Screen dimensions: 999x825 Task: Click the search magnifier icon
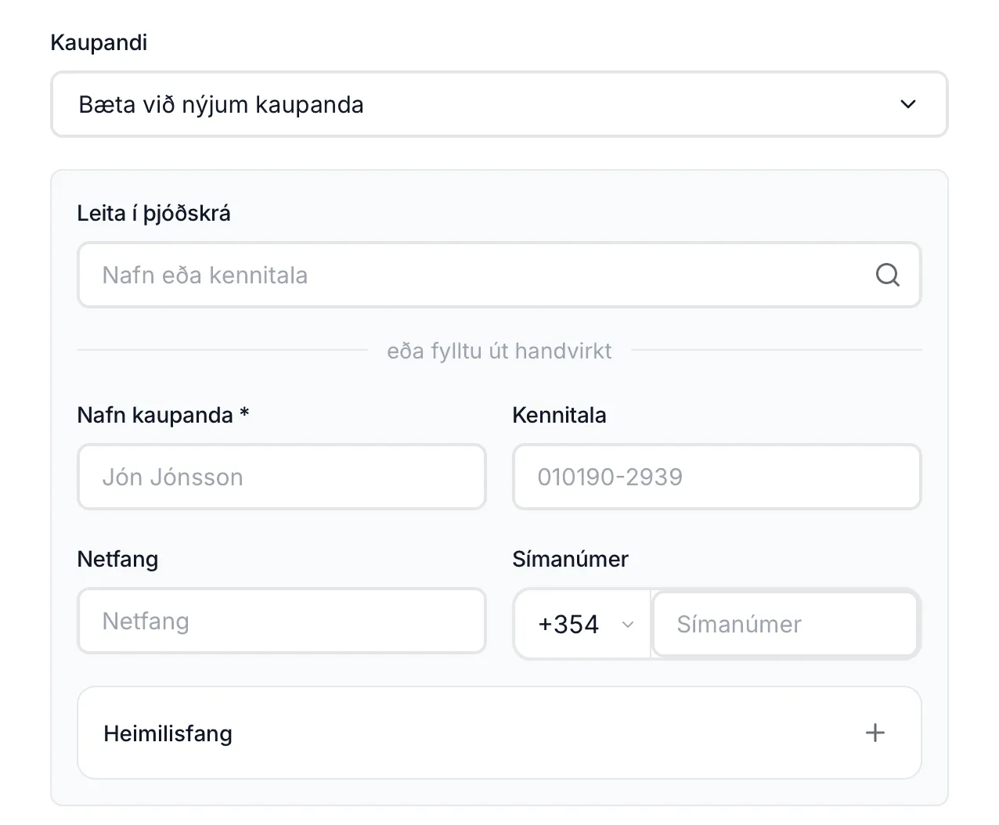pyautogui.click(x=887, y=275)
